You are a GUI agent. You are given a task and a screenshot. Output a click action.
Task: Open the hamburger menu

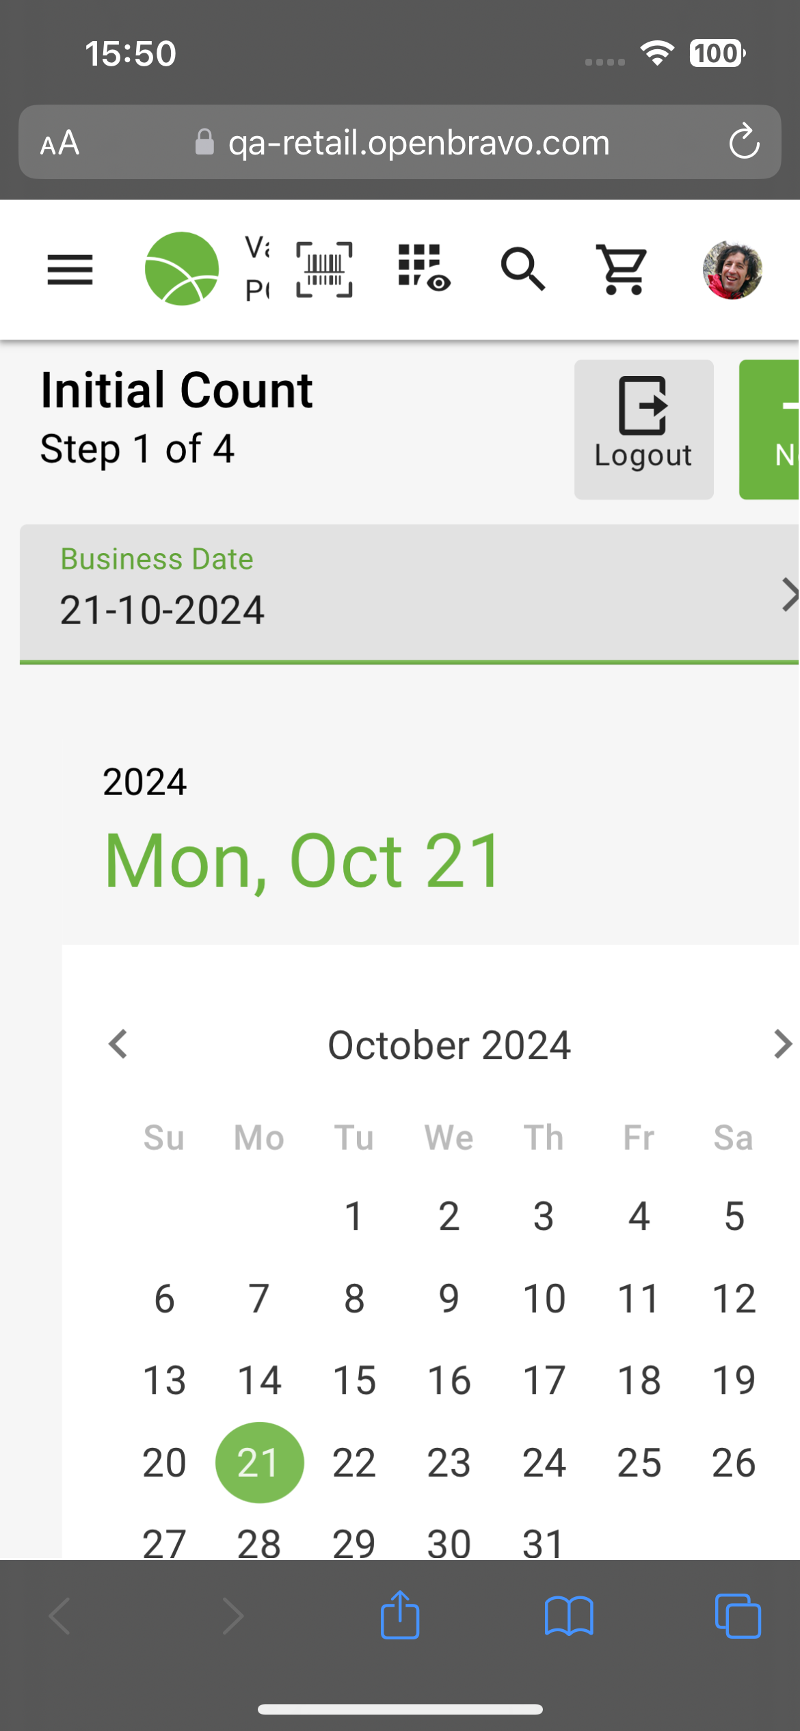[70, 269]
